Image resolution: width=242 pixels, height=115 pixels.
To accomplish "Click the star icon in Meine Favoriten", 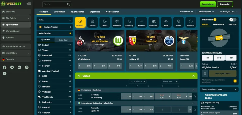I will (x=70, y=33).
